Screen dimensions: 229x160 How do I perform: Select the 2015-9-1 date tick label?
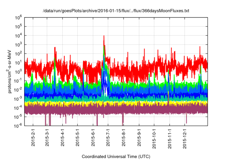click(x=139, y=136)
